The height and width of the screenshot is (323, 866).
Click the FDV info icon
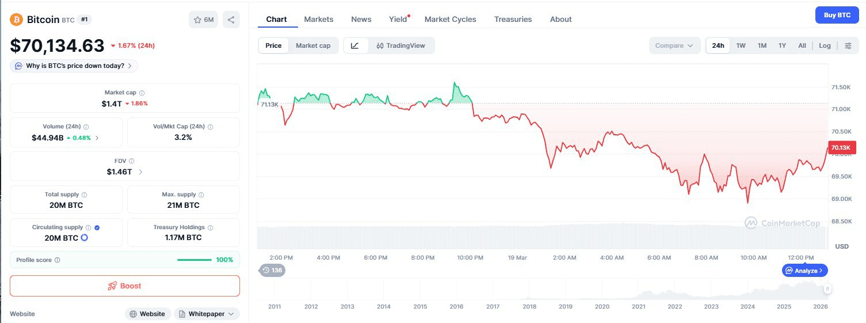(x=131, y=161)
